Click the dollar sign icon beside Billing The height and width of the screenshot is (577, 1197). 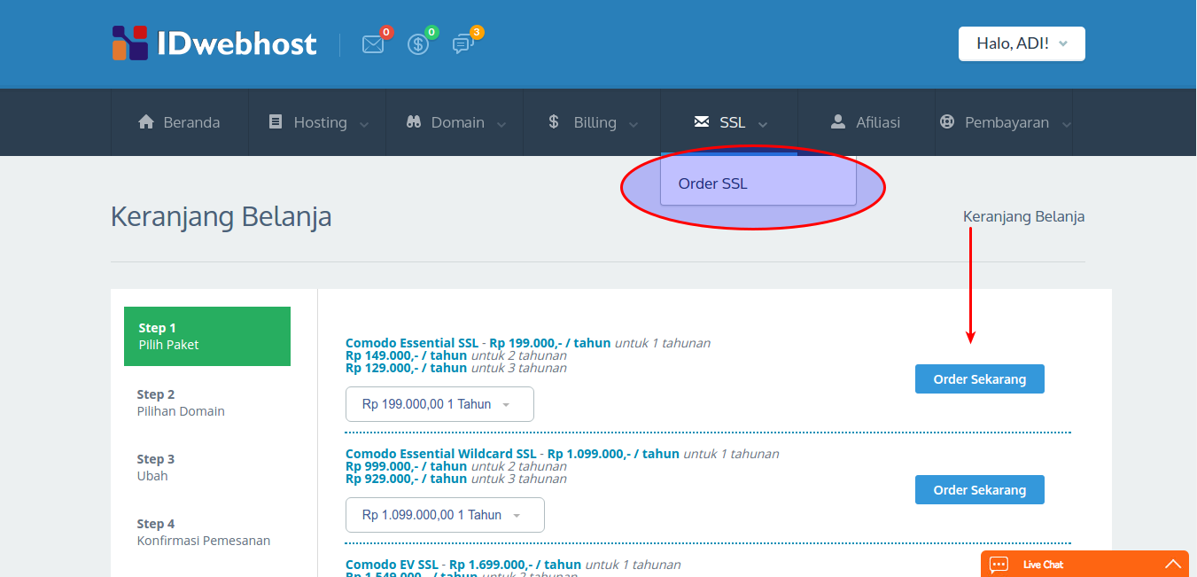(554, 122)
